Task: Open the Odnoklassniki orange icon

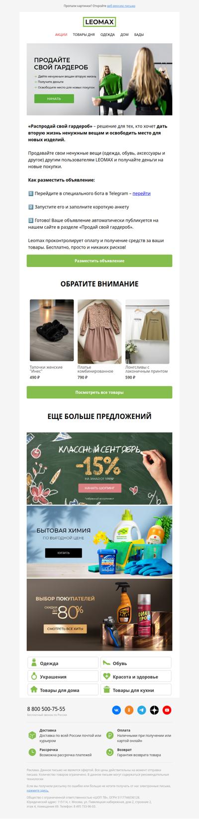Action: click(x=129, y=710)
